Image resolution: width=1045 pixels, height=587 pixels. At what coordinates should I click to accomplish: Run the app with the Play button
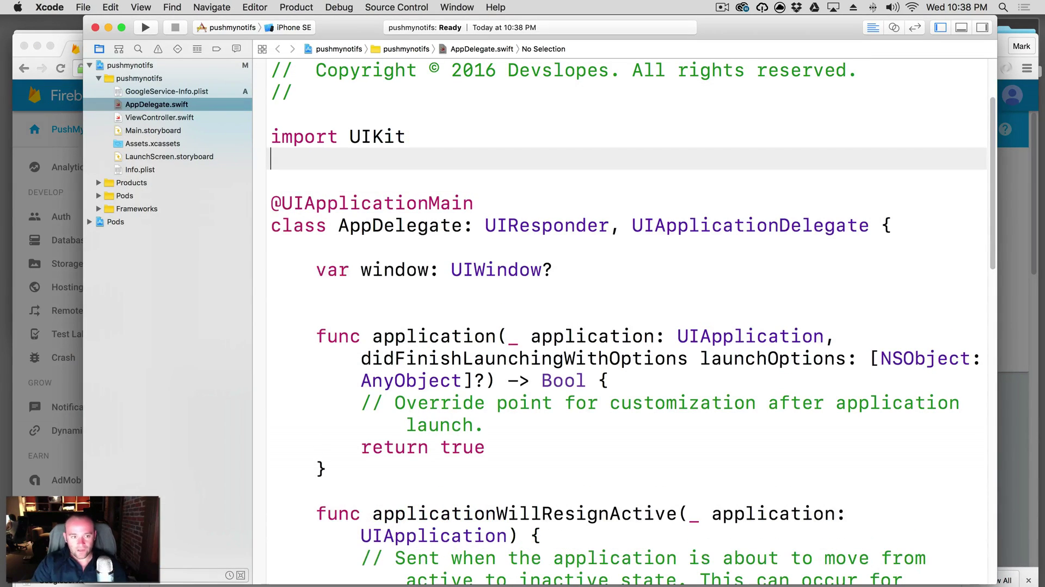145,27
